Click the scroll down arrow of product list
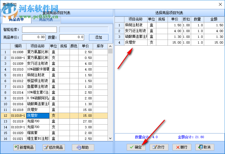 [x=110, y=138]
